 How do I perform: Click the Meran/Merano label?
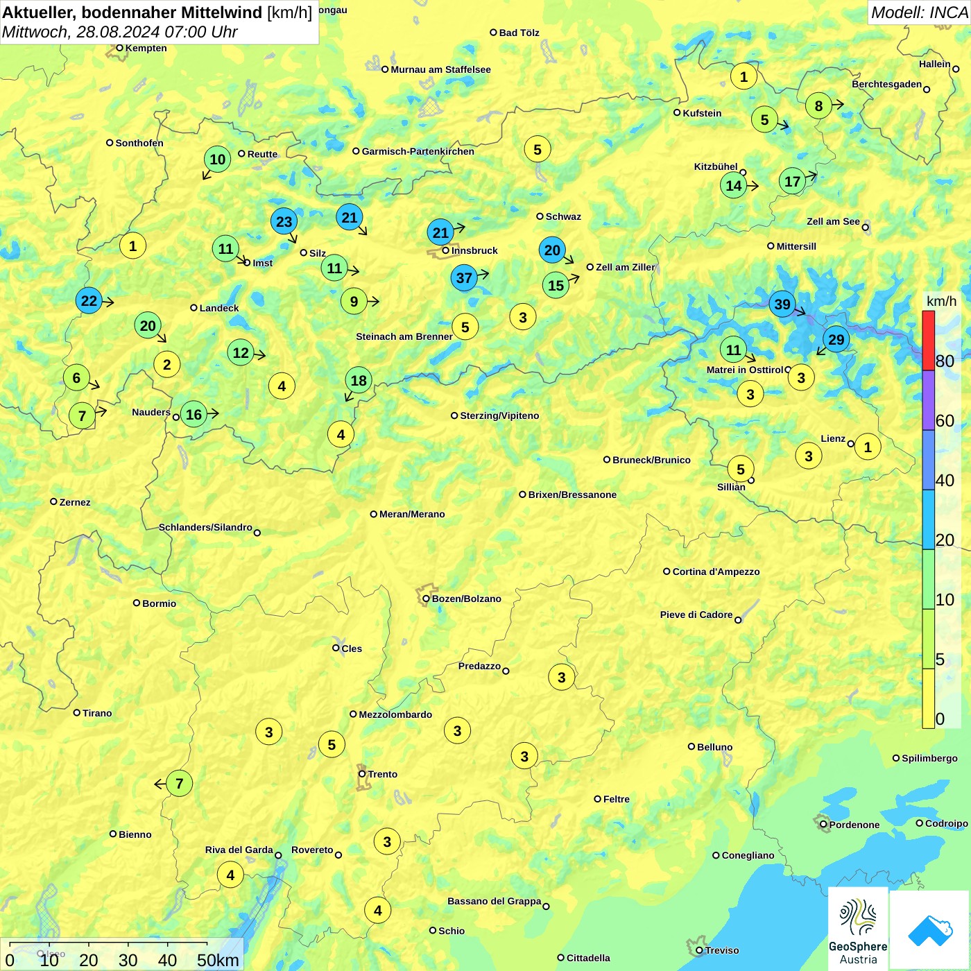(x=412, y=514)
